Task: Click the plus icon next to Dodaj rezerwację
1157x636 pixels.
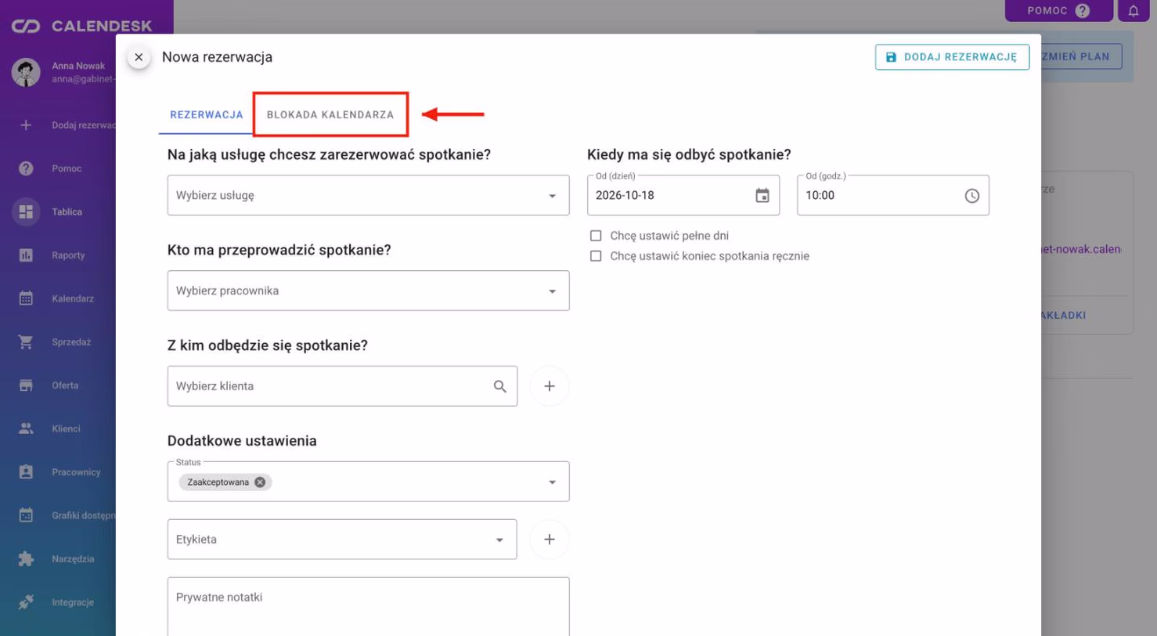Action: (26, 125)
